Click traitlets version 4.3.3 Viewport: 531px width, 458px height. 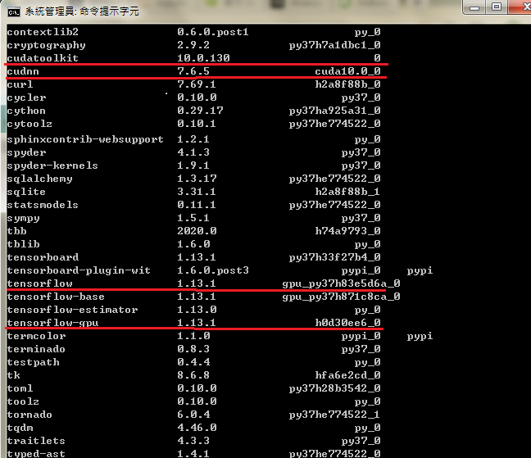coord(193,441)
